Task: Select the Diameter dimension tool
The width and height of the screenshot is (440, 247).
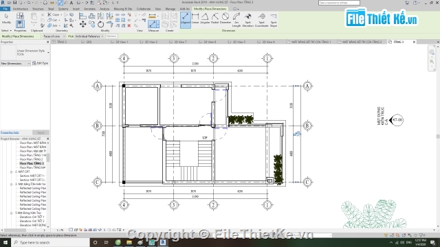Action: (225, 19)
